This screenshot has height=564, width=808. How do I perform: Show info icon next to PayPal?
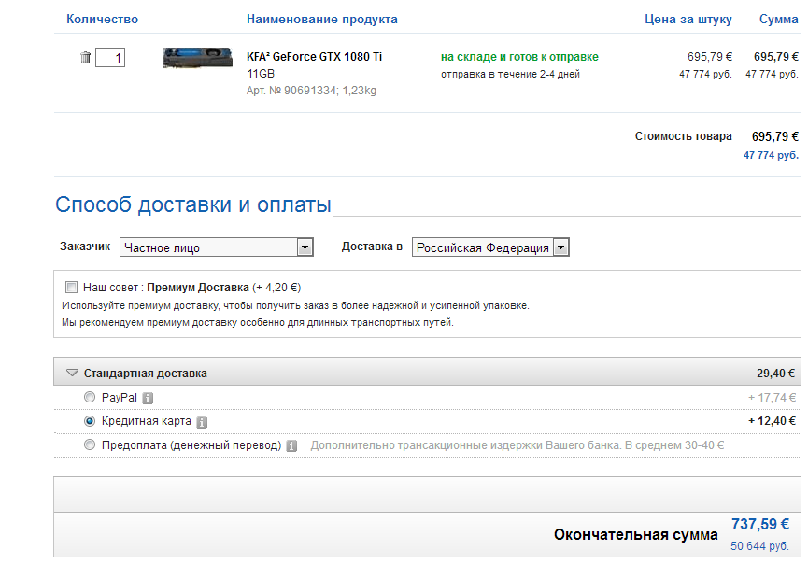148,398
